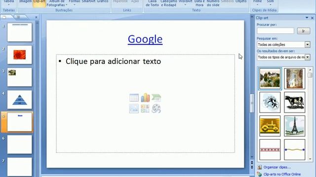Screen dimensions: 316x177
Task: Open 'Todas as coleções' dropdown
Action: point(307,45)
